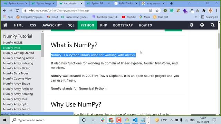
Task: Click the sidebar scrollbar thumb
Action: 42,45
